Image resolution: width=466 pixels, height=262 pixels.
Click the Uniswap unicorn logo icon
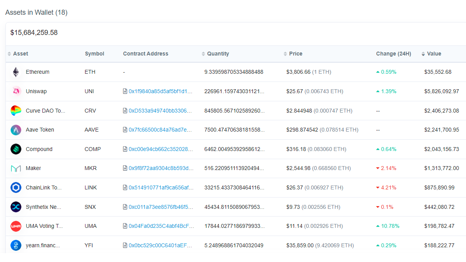[16, 91]
